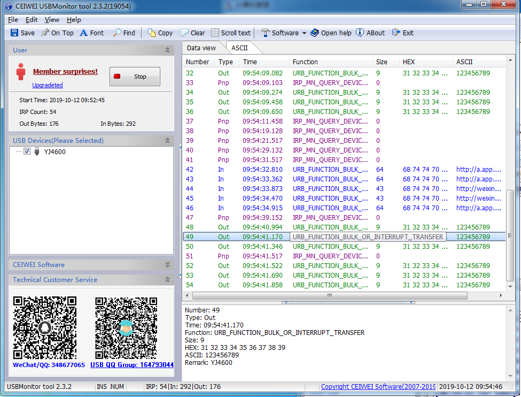Select Pnp row at 09:54:11.458
This screenshot has height=397, width=521.
pos(344,121)
